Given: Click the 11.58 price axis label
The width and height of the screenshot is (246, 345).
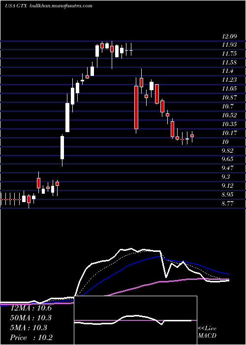Looking at the screenshot, I should [x=229, y=62].
